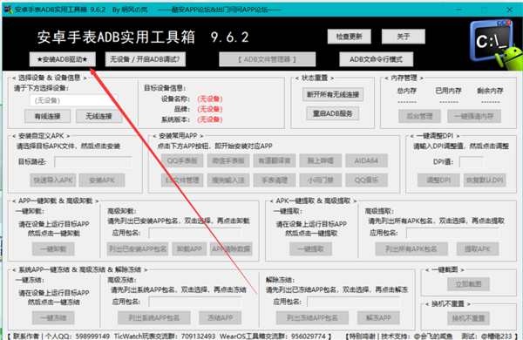Click APP清除数据 button
523x340 pixels.
[232, 249]
